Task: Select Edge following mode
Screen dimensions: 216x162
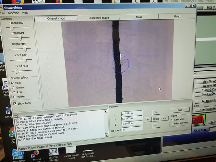Action: tap(172, 123)
